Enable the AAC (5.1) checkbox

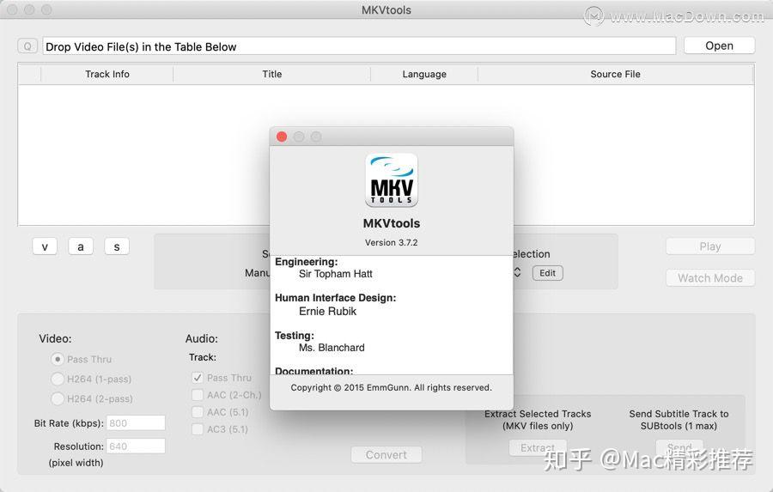198,412
